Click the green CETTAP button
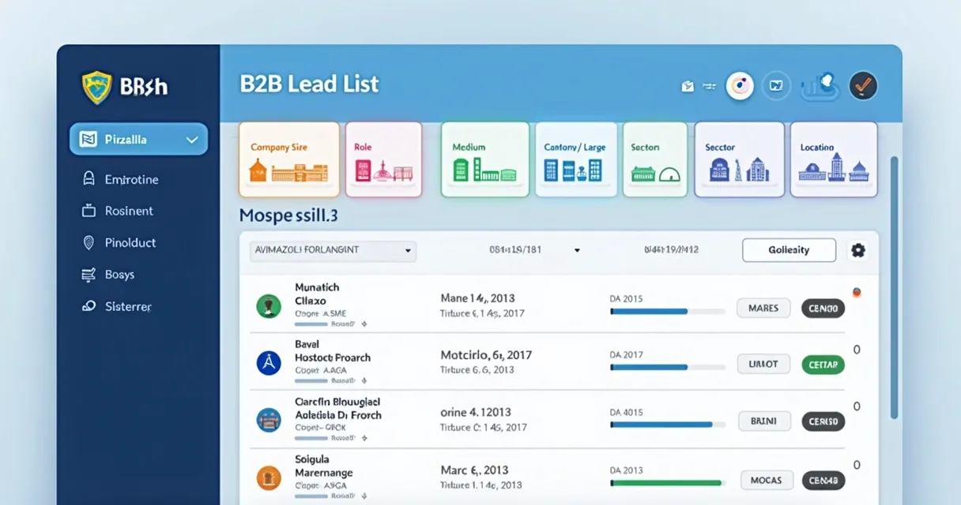This screenshot has height=505, width=961. pyautogui.click(x=823, y=365)
